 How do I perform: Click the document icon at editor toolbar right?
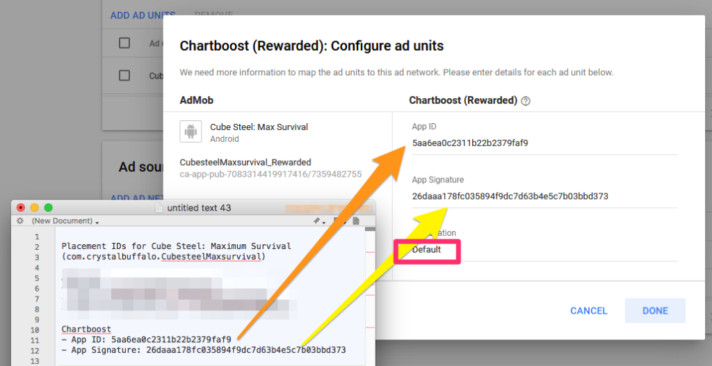[x=356, y=221]
